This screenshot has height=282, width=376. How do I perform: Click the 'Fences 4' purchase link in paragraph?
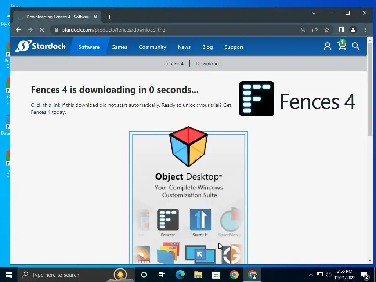(40, 112)
